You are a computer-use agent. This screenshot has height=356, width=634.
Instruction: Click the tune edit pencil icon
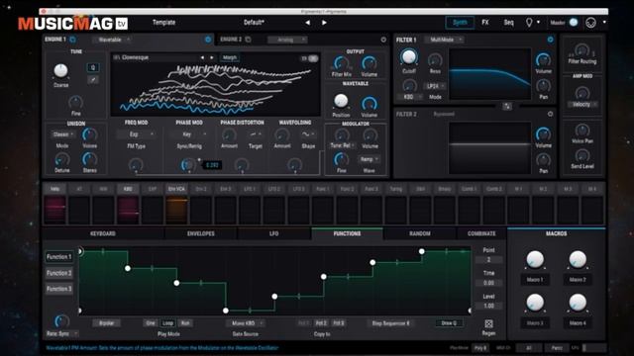coord(93,80)
